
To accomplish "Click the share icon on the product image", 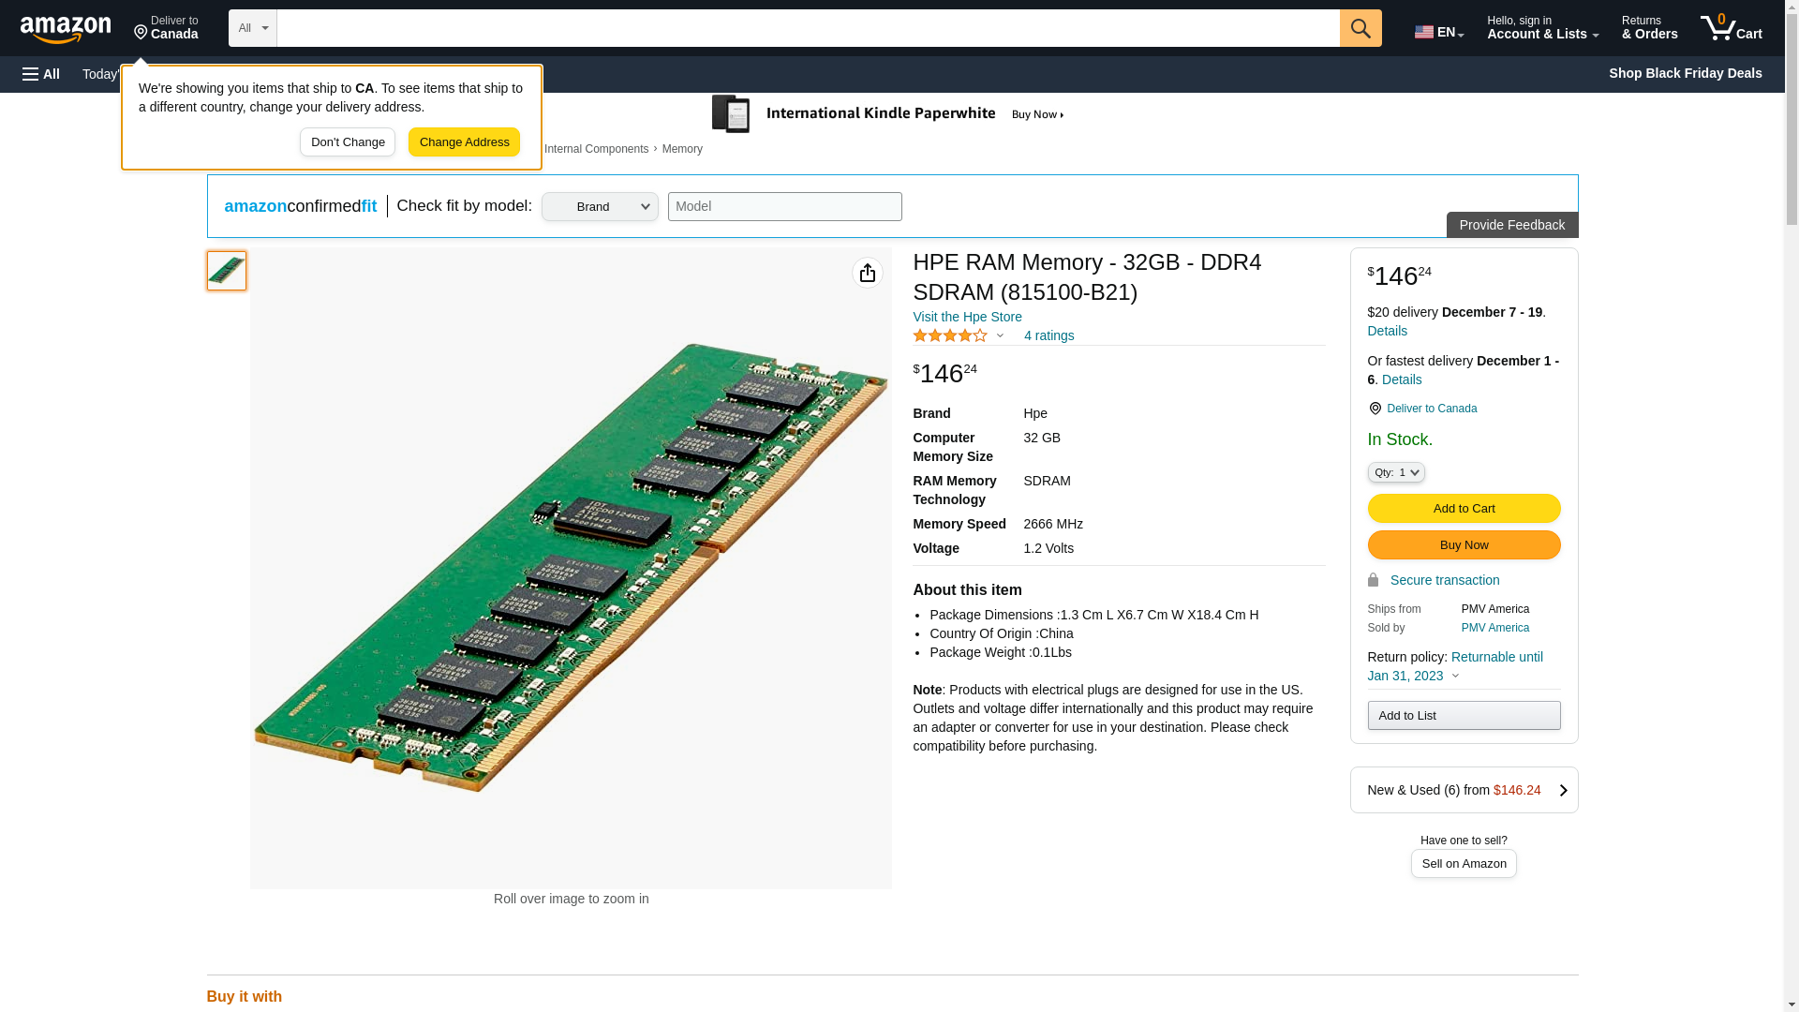I will coord(867,273).
